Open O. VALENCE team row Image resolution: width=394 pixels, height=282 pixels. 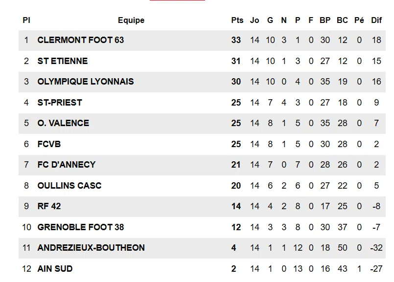(x=63, y=123)
